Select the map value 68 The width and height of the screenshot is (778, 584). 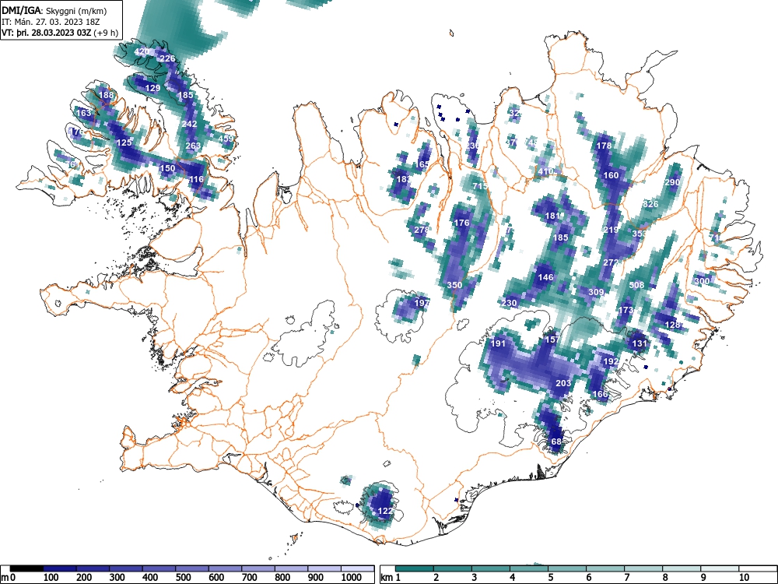[556, 442]
